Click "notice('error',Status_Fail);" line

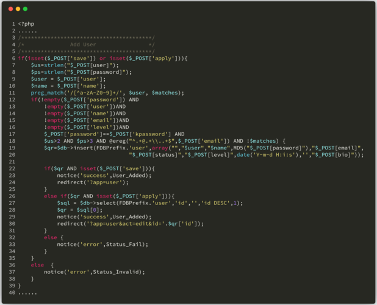[x=102, y=245]
